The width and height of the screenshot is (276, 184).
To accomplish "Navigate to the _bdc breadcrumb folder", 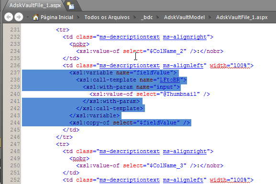I will point(147,17).
